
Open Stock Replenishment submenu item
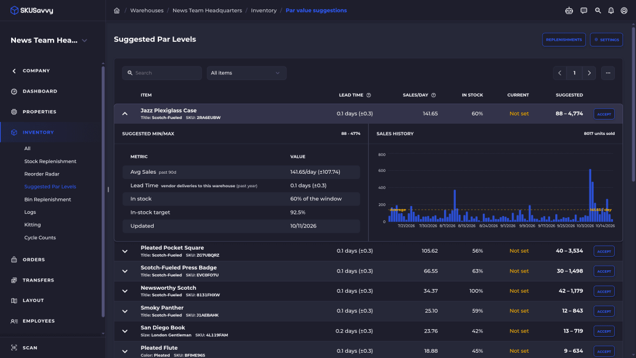50,161
